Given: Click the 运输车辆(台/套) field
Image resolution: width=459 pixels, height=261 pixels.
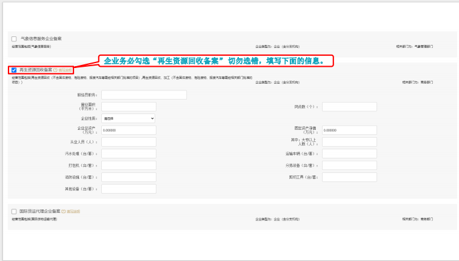Looking at the screenshot, I should [x=349, y=154].
